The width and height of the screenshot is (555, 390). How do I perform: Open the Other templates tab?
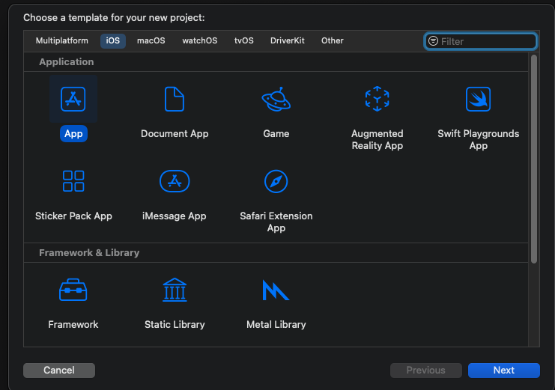[333, 40]
